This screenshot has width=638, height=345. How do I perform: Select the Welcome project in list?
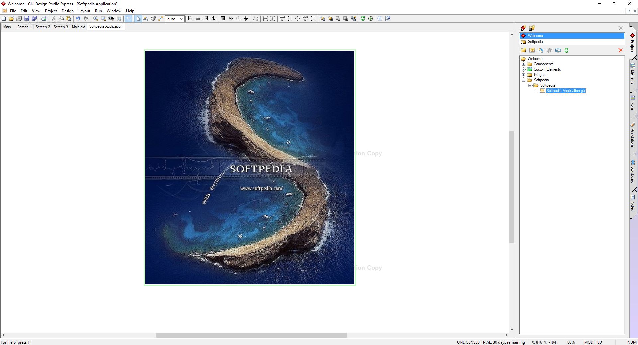572,36
